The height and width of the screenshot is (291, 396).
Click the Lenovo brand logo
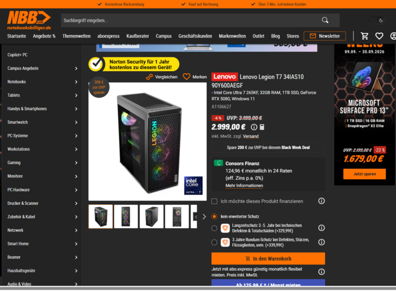pos(224,77)
